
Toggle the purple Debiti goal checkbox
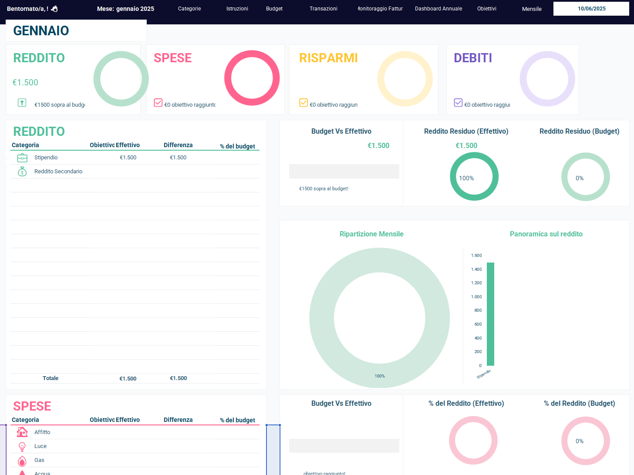click(x=458, y=103)
